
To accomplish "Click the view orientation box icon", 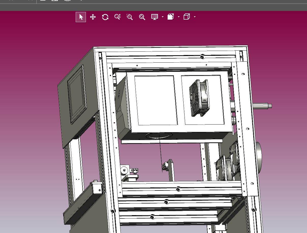I will [x=187, y=17].
